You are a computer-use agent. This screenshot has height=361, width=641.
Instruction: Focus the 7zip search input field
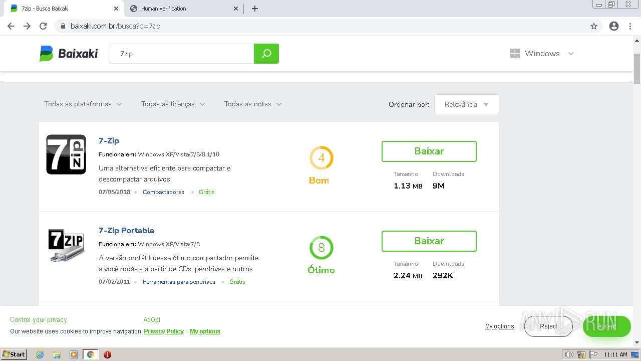(181, 54)
